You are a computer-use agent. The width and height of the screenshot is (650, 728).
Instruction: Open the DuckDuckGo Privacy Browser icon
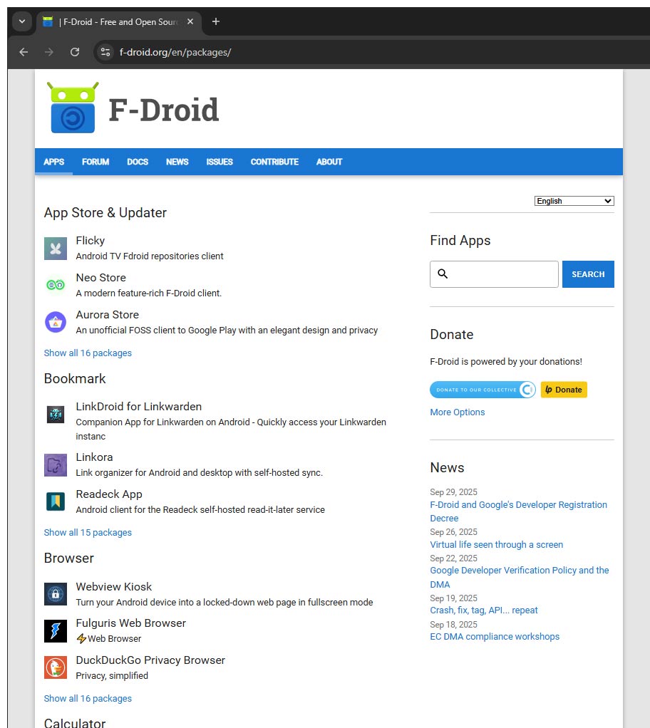56,667
